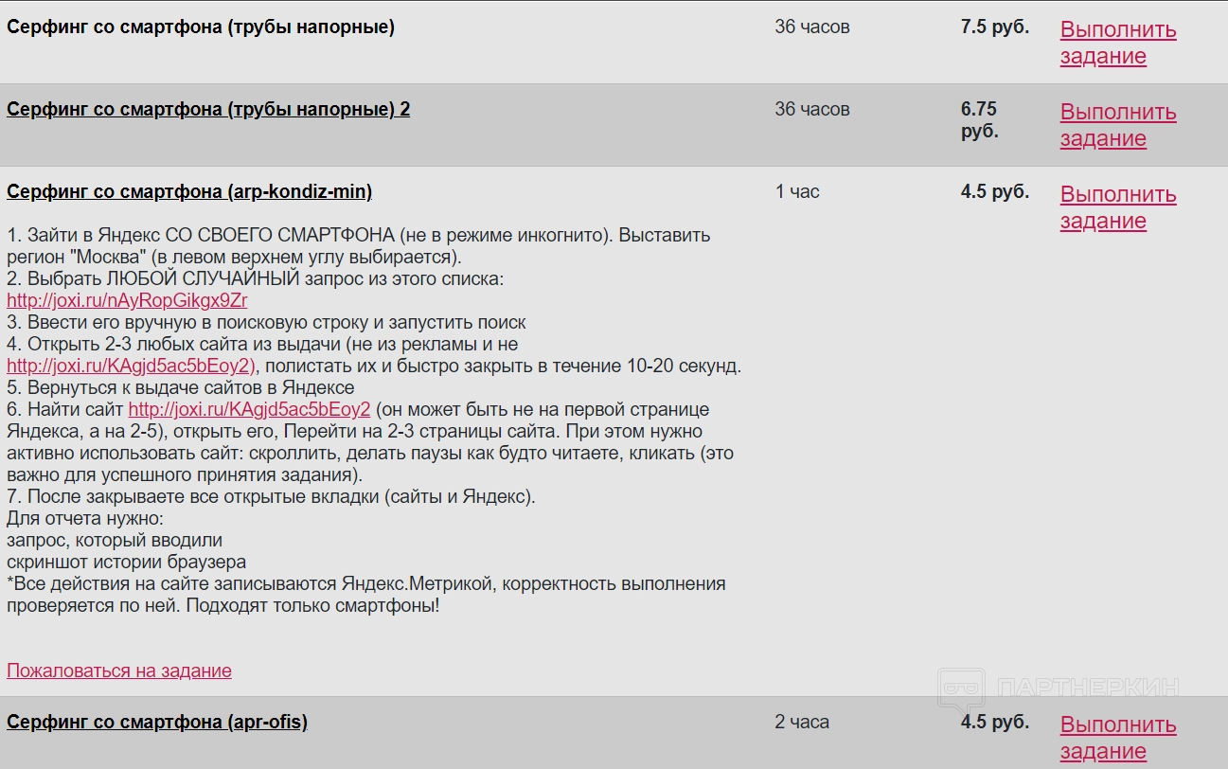Click the "4.5 руб." price of apr-ofis
Viewport: 1228px width, 769px height.
pos(994,722)
